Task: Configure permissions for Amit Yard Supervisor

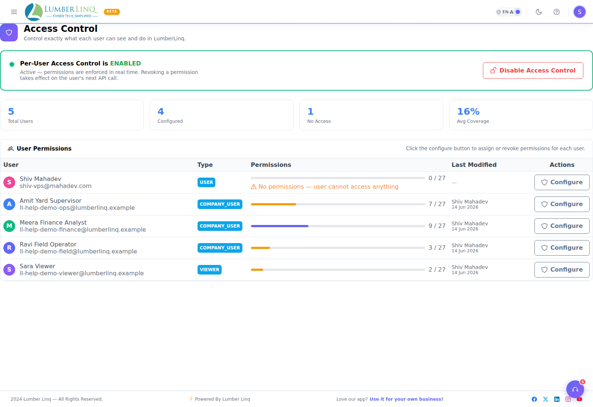Action: click(562, 204)
